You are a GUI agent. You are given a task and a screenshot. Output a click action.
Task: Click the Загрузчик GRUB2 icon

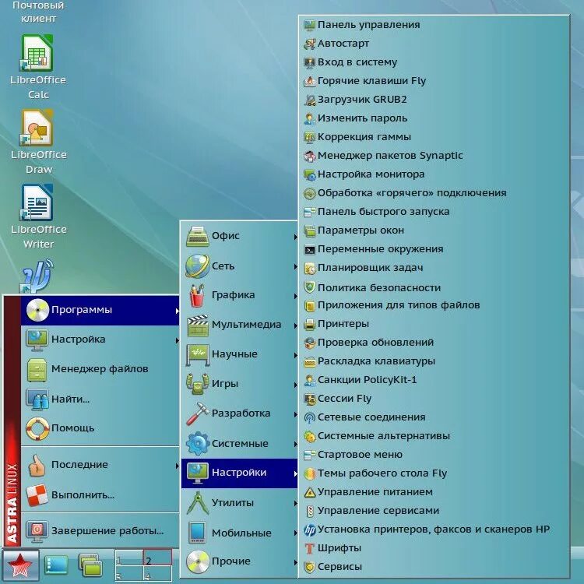point(309,100)
